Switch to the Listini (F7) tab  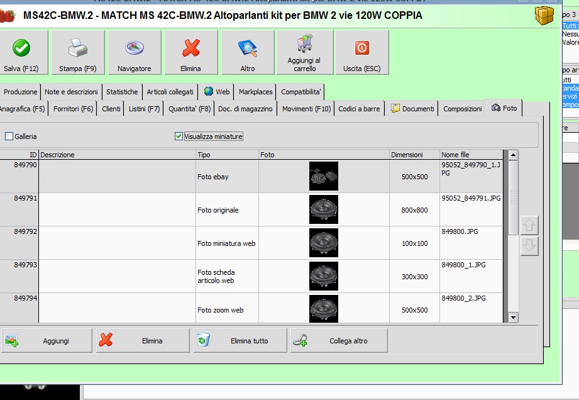[145, 109]
